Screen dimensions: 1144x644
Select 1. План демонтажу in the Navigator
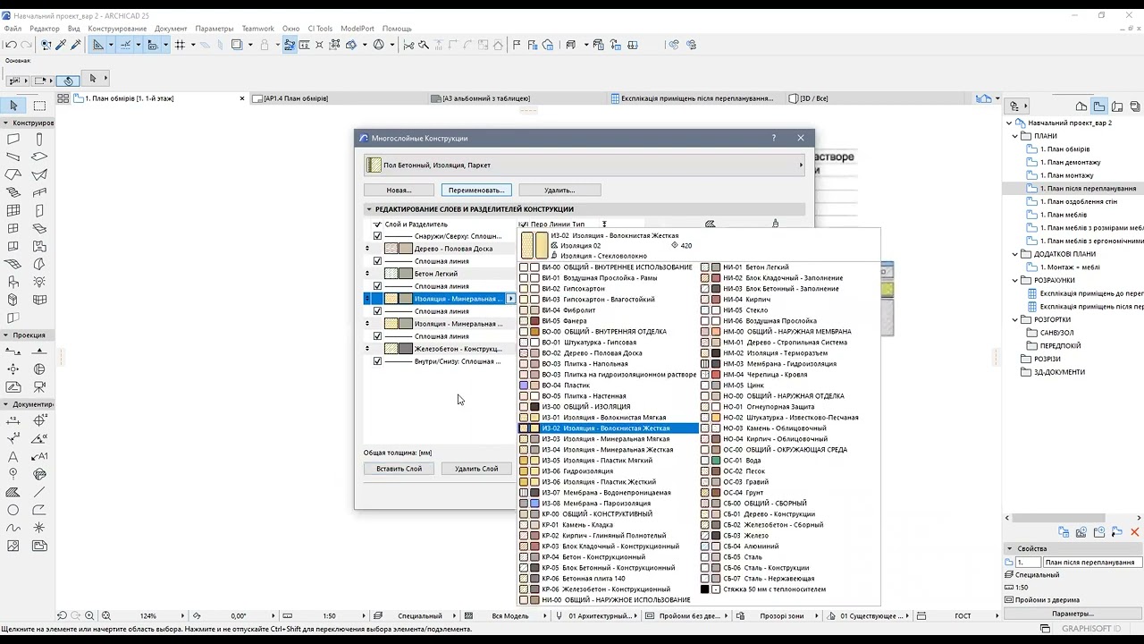(1070, 163)
